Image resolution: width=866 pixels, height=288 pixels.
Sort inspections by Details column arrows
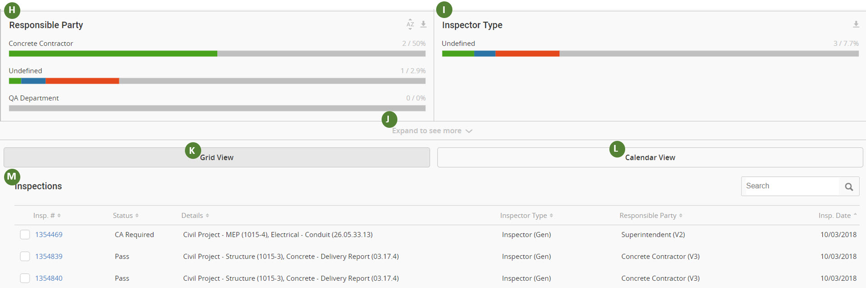(207, 216)
